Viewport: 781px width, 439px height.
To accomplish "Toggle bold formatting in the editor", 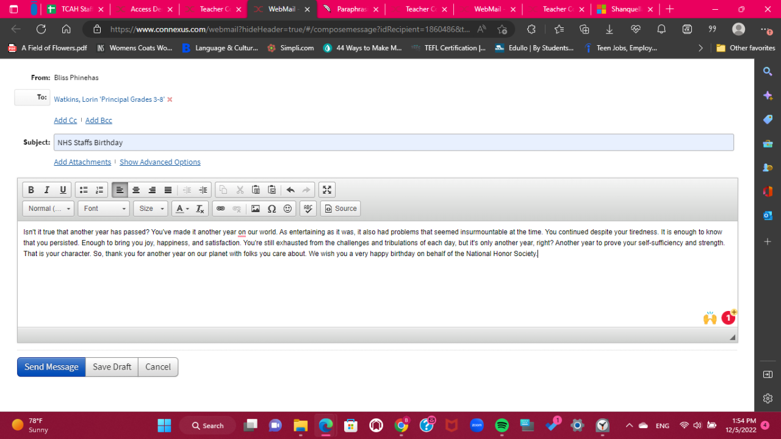I will tap(31, 190).
